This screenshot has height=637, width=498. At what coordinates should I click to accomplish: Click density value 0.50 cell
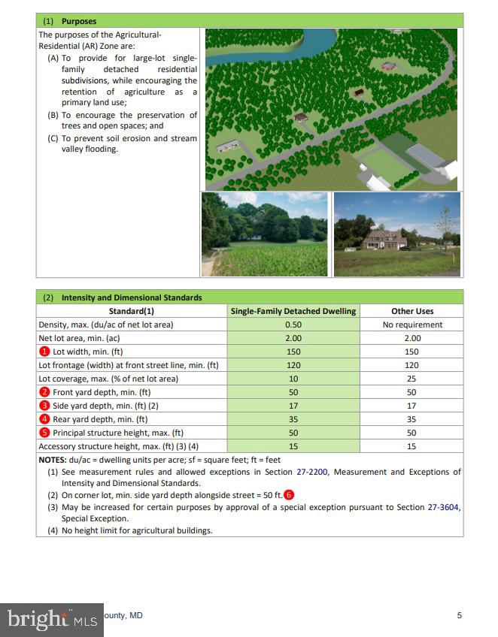pos(293,325)
